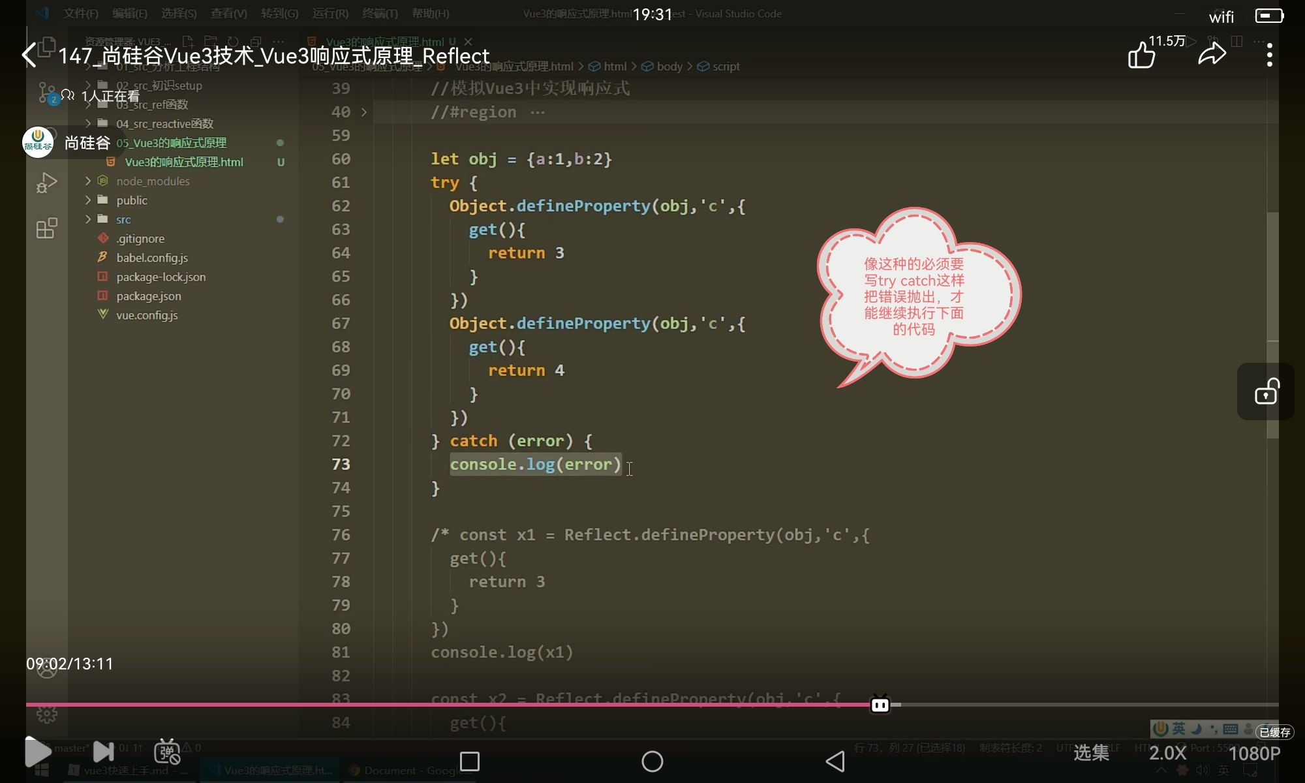Tap the like thumbs-up icon
This screenshot has width=1305, height=783.
(1141, 55)
